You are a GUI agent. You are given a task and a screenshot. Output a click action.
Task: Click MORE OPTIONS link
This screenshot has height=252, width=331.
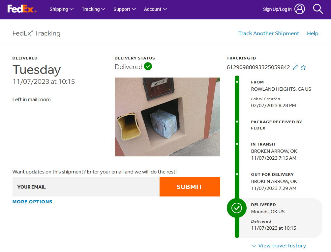click(32, 202)
